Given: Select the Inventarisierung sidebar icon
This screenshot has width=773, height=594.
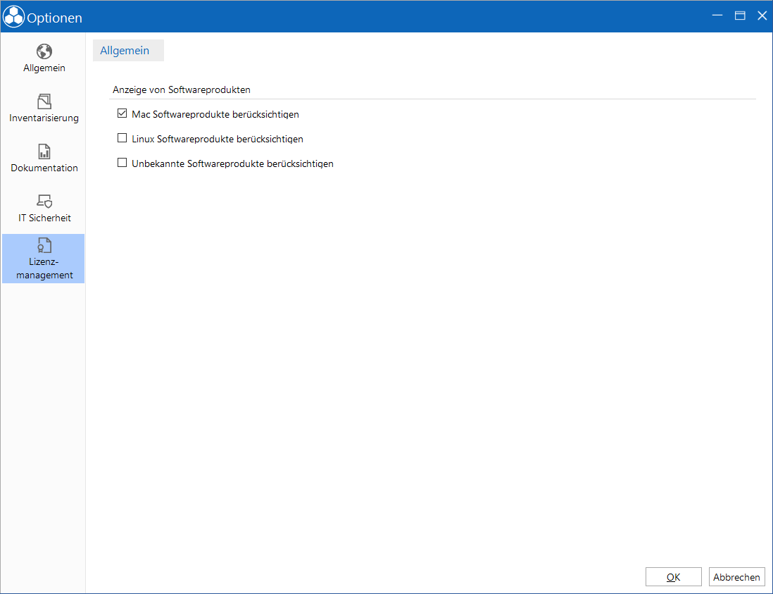Looking at the screenshot, I should click(44, 101).
